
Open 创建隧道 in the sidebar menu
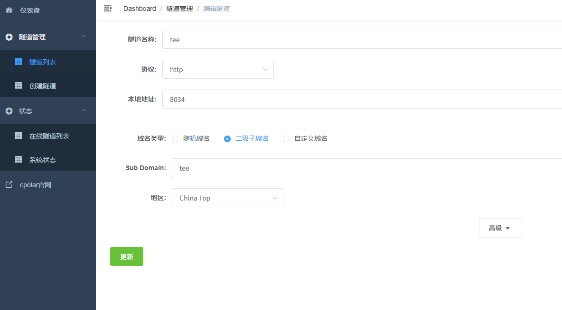pos(43,86)
